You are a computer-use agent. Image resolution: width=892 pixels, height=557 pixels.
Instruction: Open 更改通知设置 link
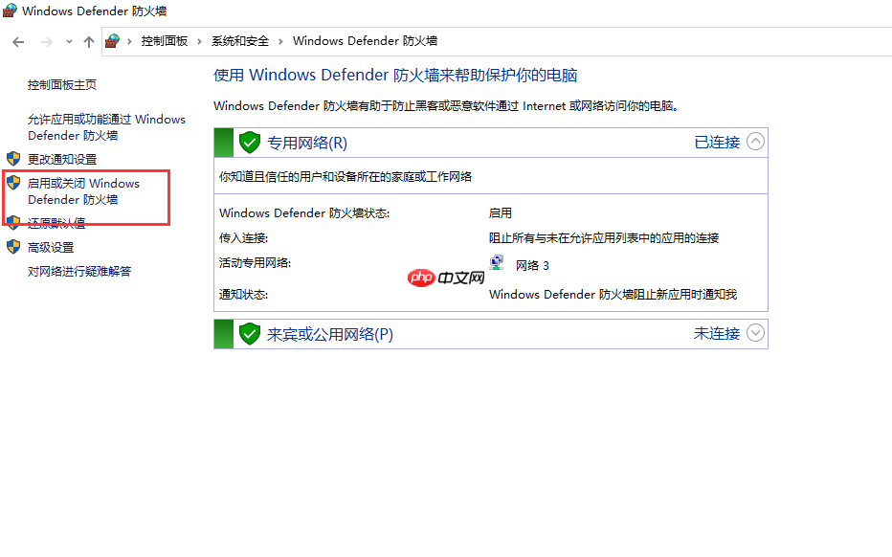62,159
